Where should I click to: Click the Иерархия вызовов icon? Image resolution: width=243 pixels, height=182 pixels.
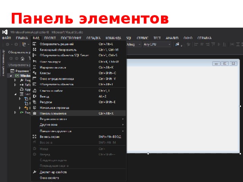(35, 67)
